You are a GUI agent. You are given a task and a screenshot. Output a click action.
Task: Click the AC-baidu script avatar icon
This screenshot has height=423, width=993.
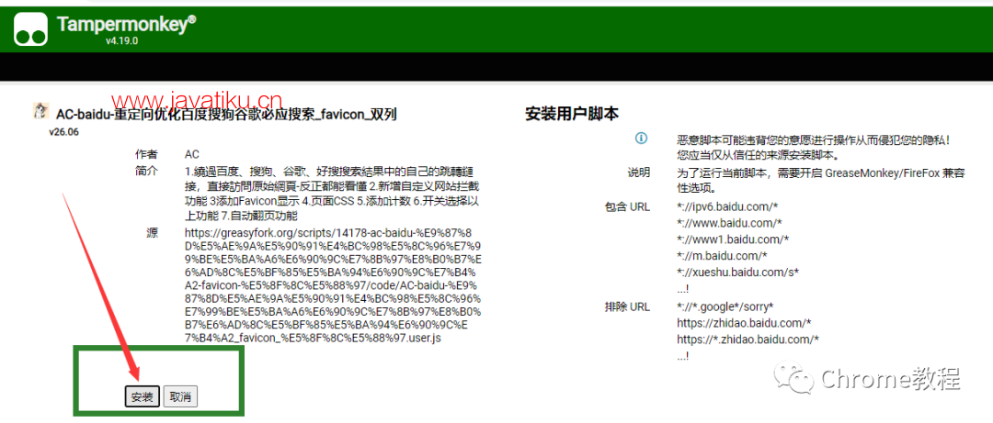40,111
